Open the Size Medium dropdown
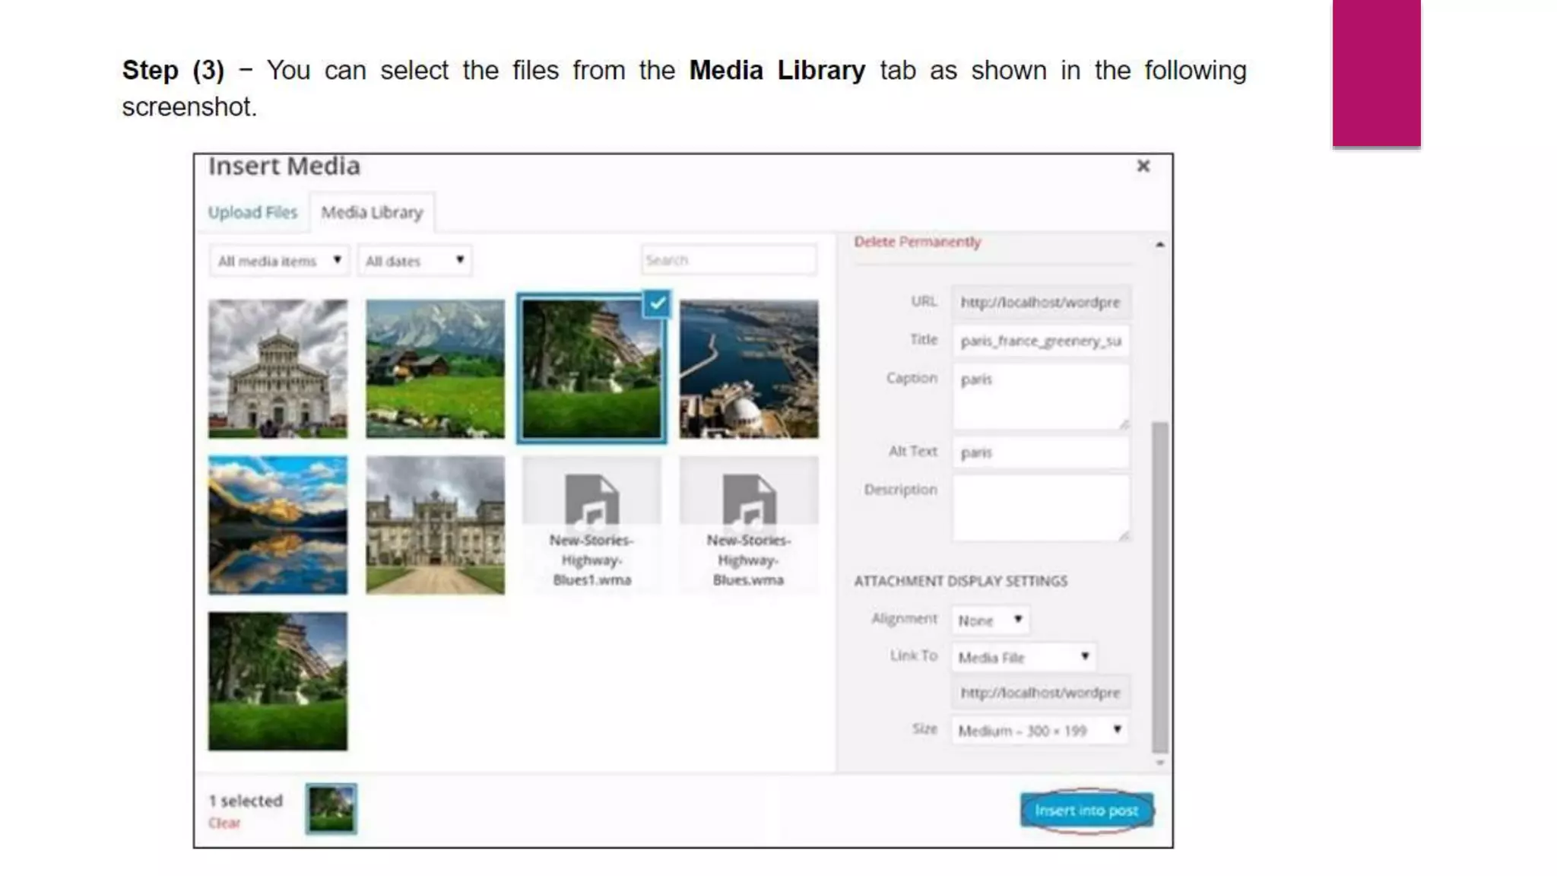This screenshot has height=876, width=1557. (1039, 731)
